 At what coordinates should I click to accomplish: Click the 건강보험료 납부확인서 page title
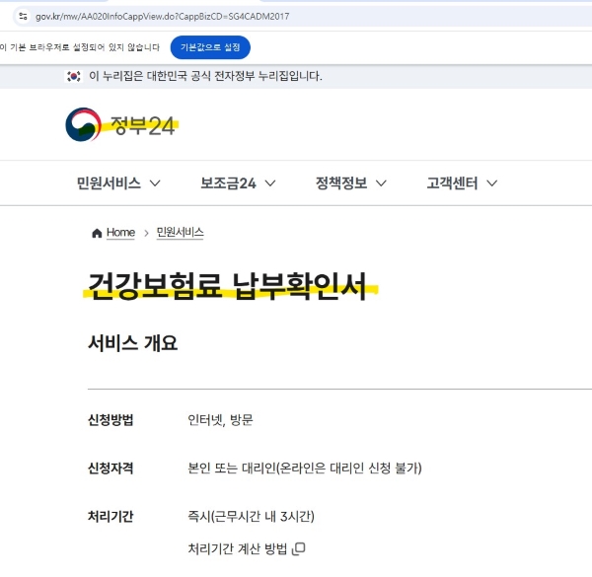point(228,286)
